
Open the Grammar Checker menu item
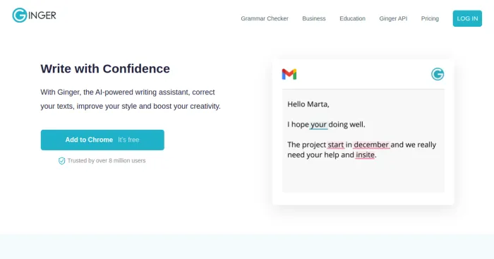click(265, 18)
